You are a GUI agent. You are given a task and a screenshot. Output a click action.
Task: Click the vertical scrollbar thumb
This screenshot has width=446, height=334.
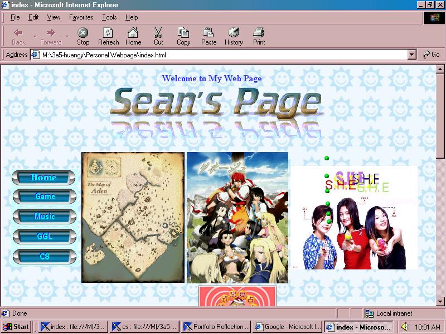coord(440,116)
